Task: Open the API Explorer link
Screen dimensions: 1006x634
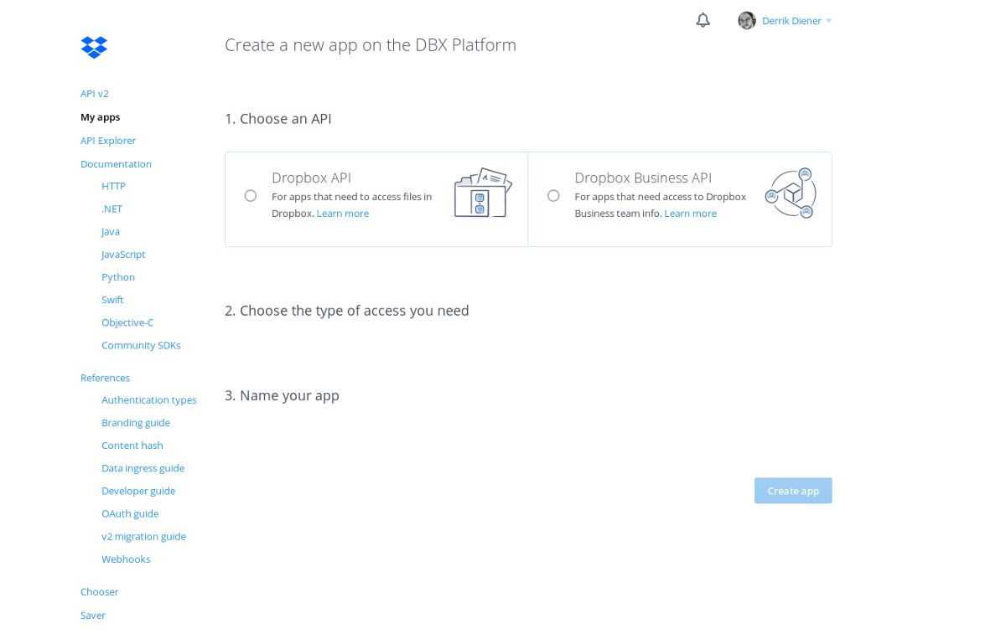Action: (108, 141)
